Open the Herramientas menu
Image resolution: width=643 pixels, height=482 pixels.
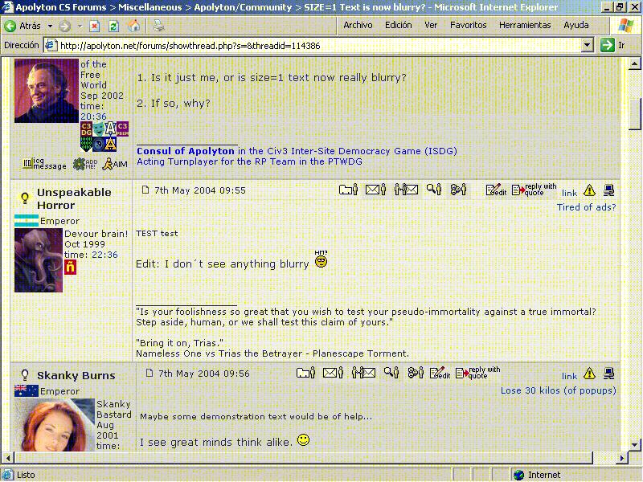[x=525, y=25]
